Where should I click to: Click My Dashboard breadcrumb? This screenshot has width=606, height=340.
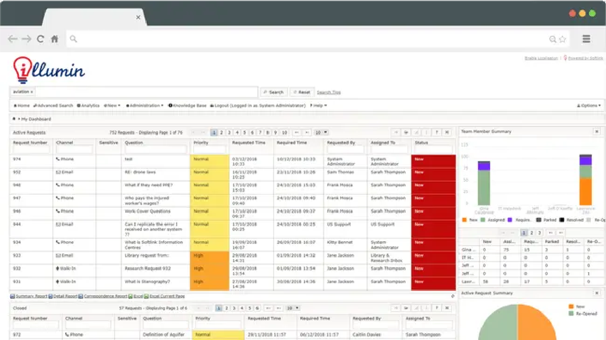coord(36,119)
